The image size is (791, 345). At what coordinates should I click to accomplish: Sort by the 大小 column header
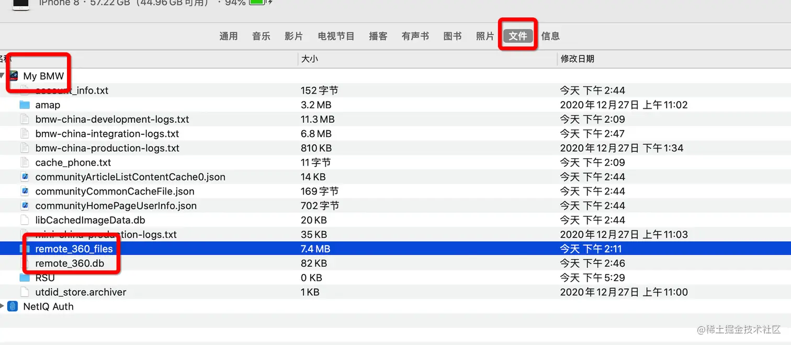[309, 59]
